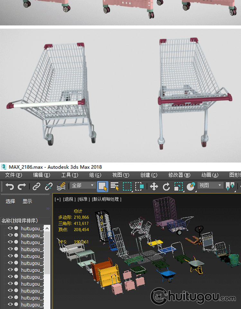Screen dimensions: 241x309
Task: Choose the Select and Move tool
Action: point(154,186)
